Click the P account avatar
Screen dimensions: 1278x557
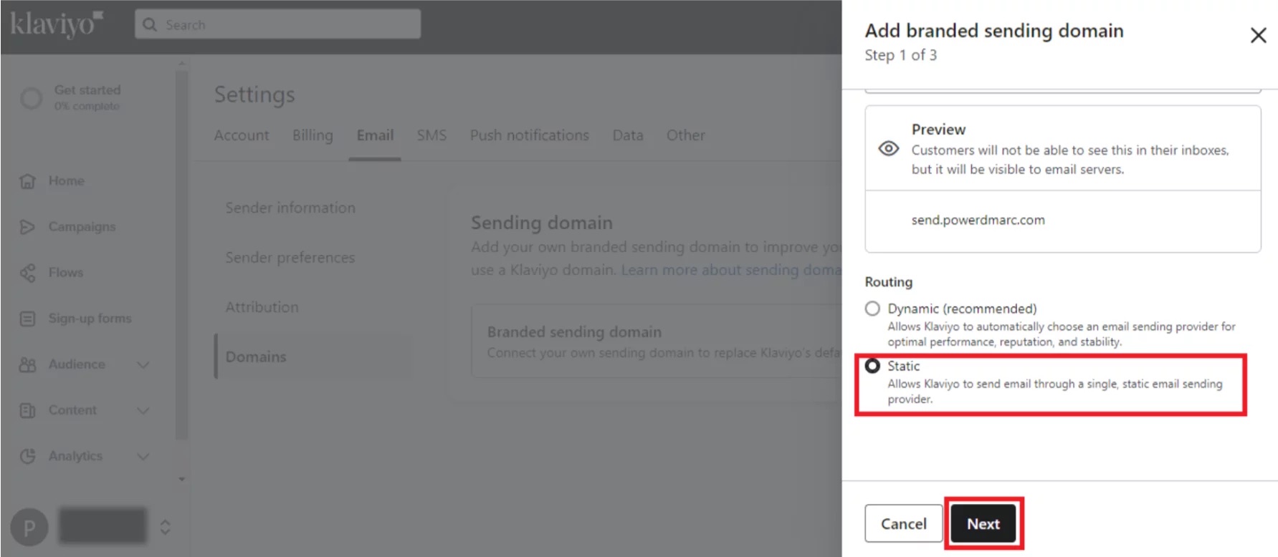[x=29, y=528]
